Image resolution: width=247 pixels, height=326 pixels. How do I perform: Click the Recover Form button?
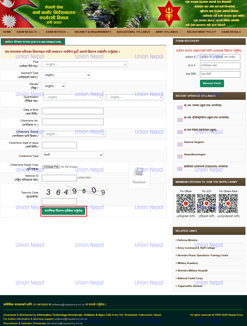pos(212,83)
